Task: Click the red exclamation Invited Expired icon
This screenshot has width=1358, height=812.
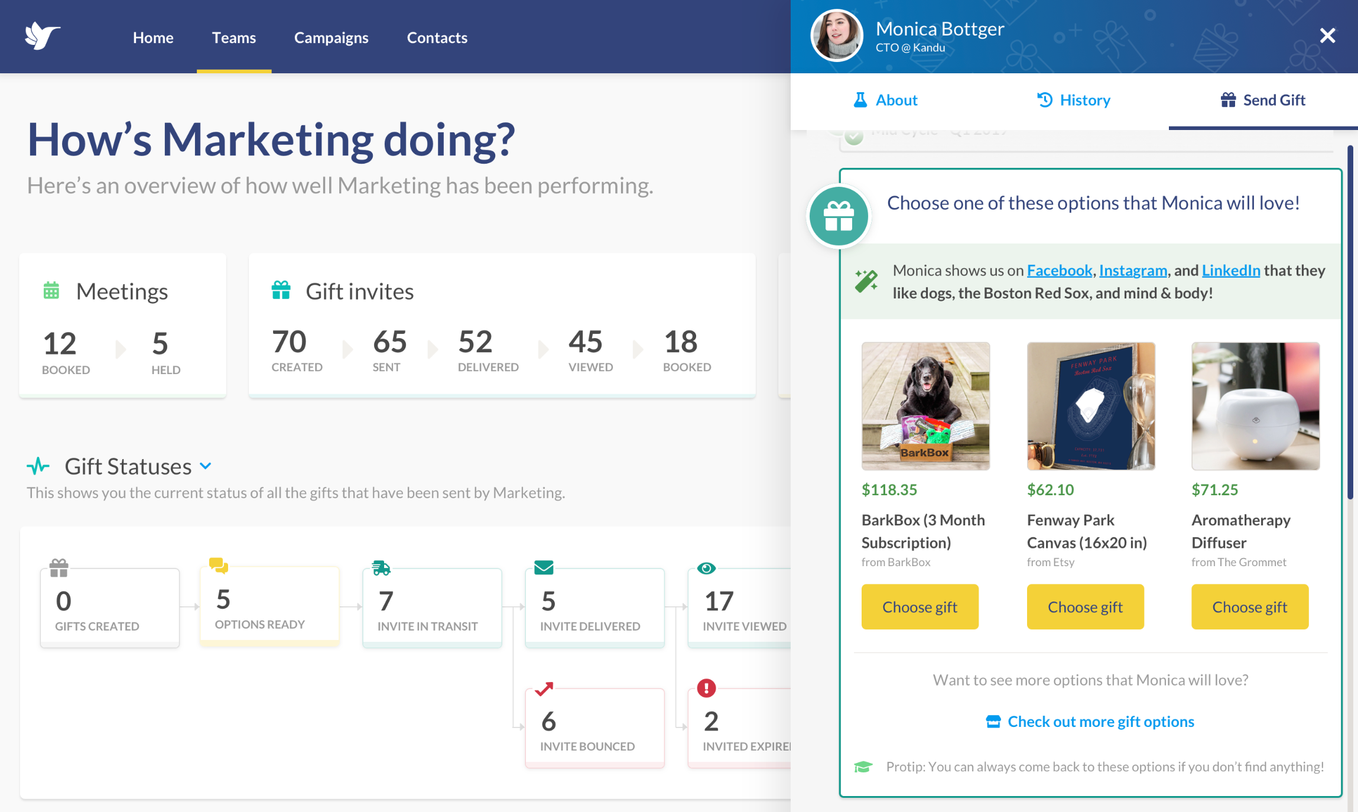Action: tap(706, 688)
